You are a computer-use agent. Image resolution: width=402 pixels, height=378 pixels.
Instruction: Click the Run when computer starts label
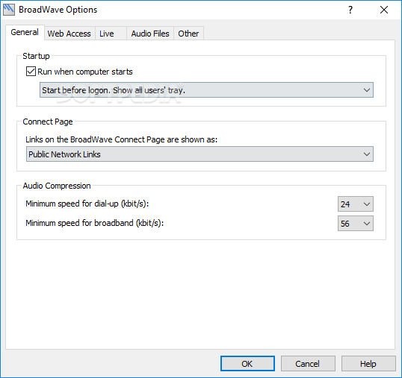85,72
